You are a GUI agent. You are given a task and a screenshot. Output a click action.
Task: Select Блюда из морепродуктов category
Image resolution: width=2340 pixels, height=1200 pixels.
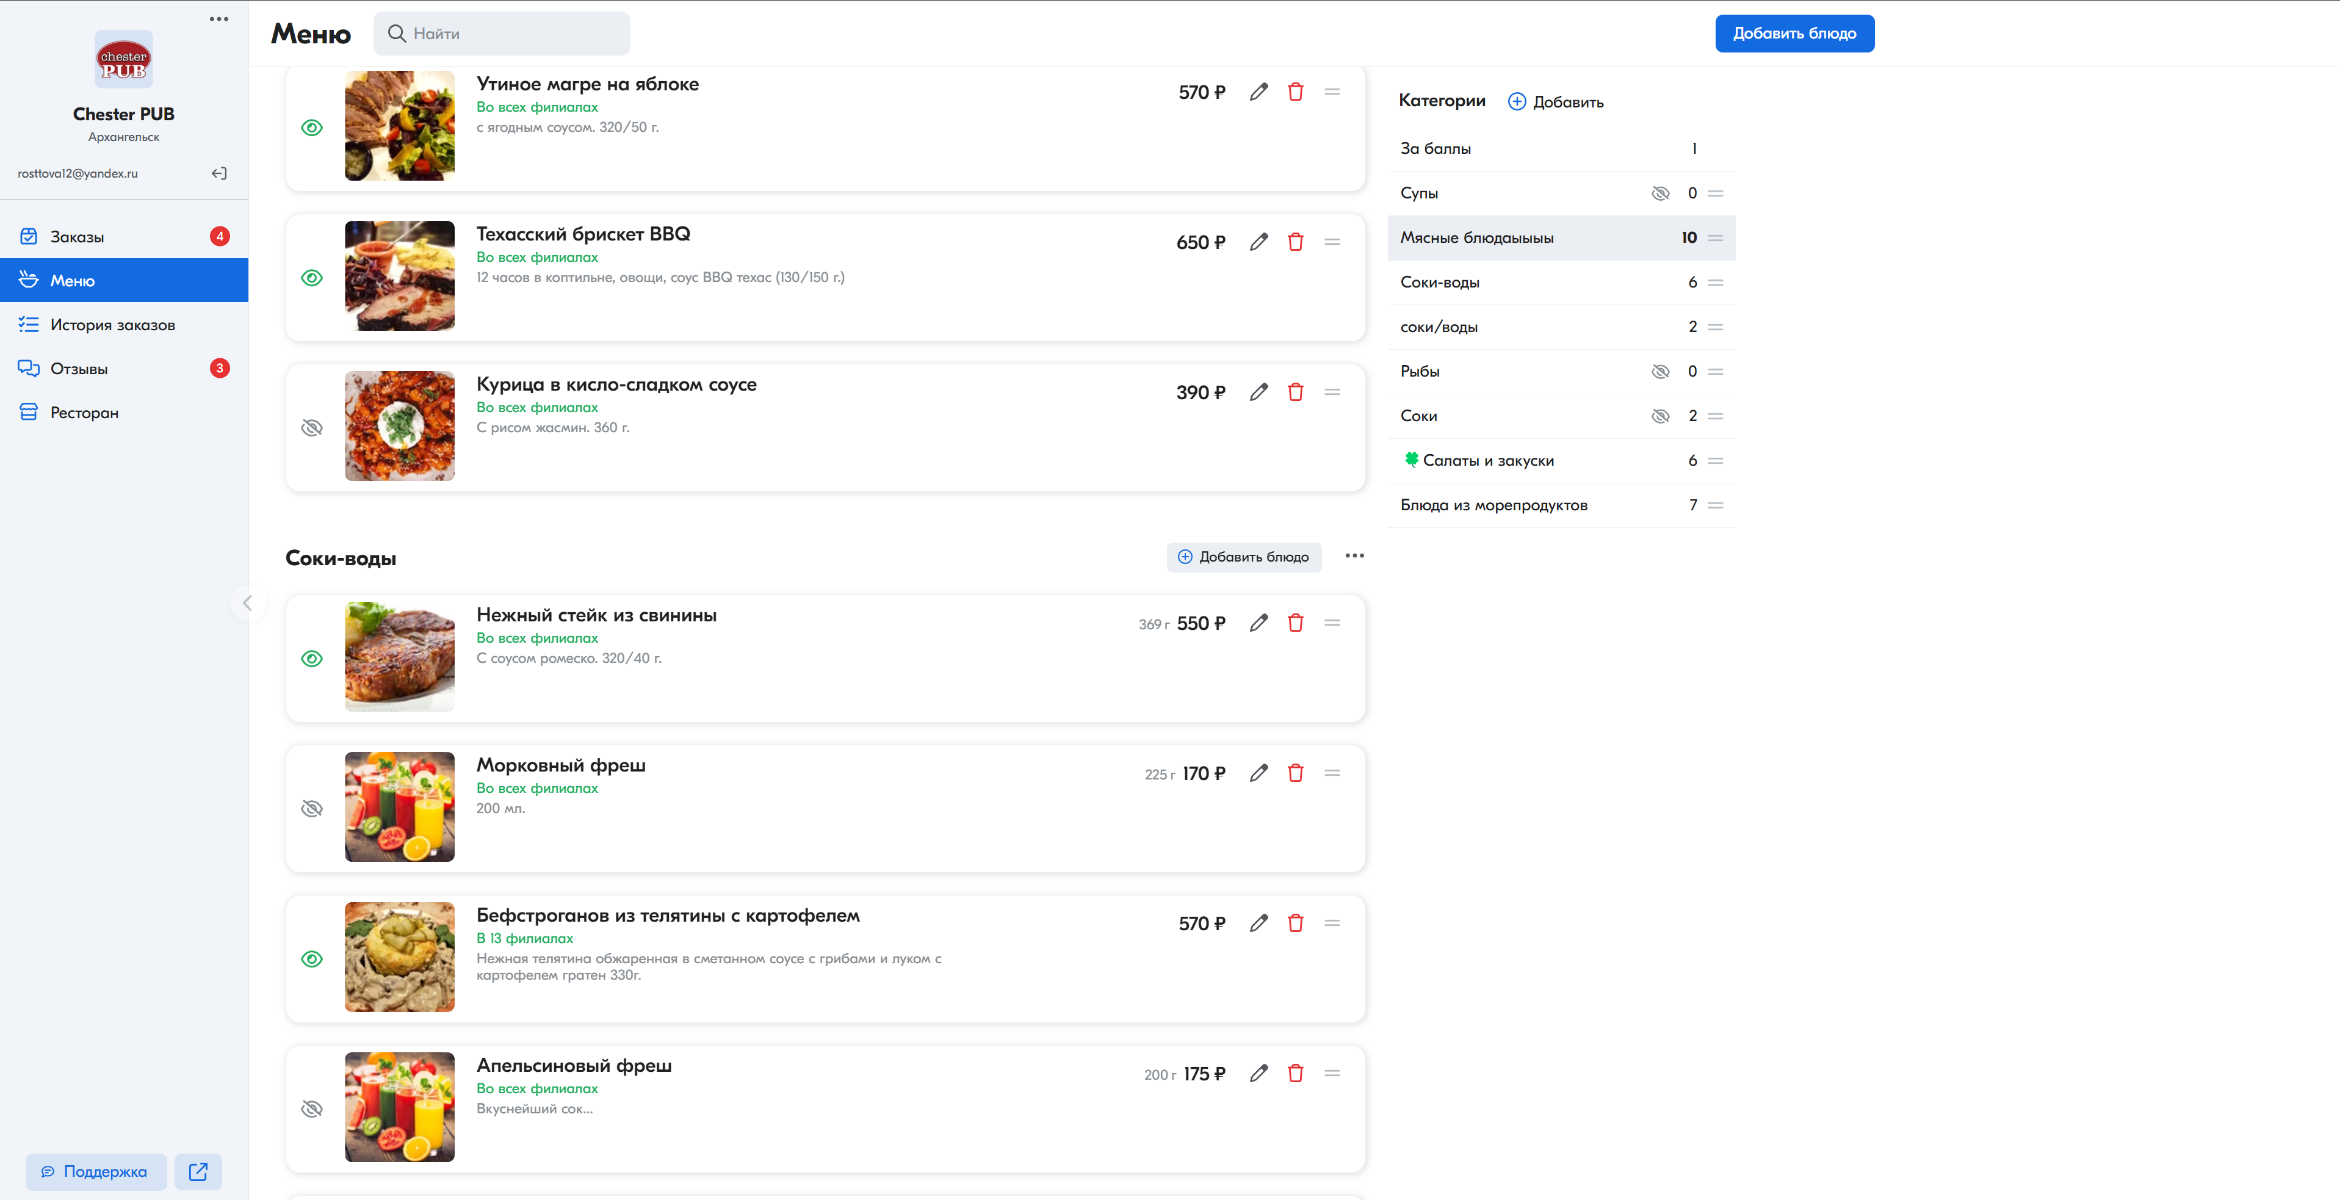coord(1493,505)
